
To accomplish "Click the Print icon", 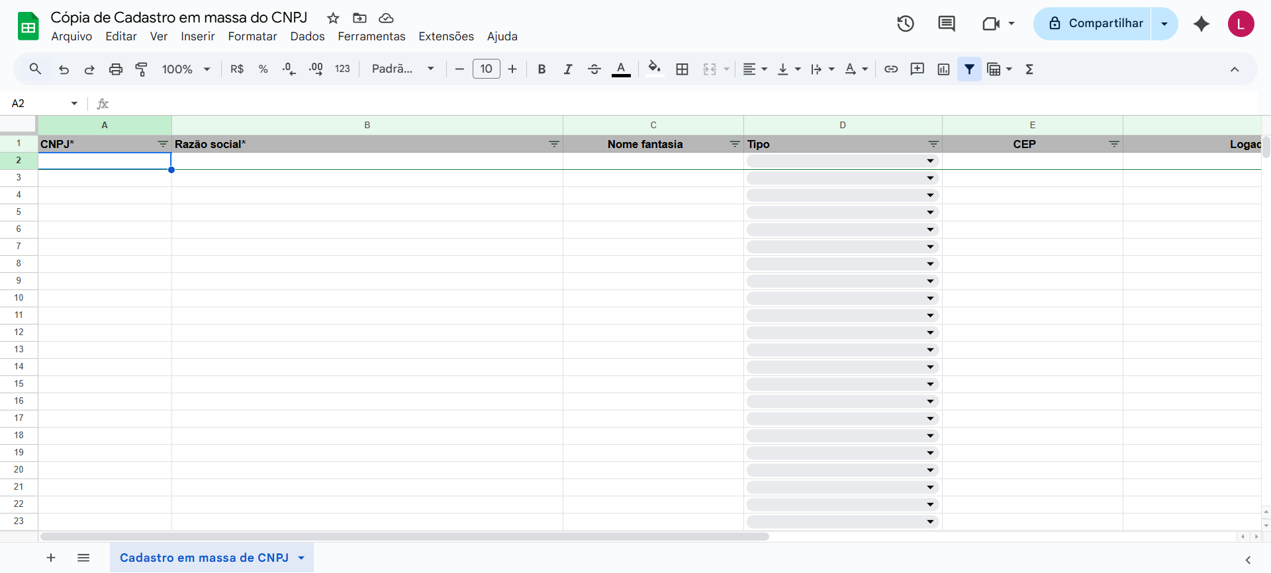I will pyautogui.click(x=116, y=69).
